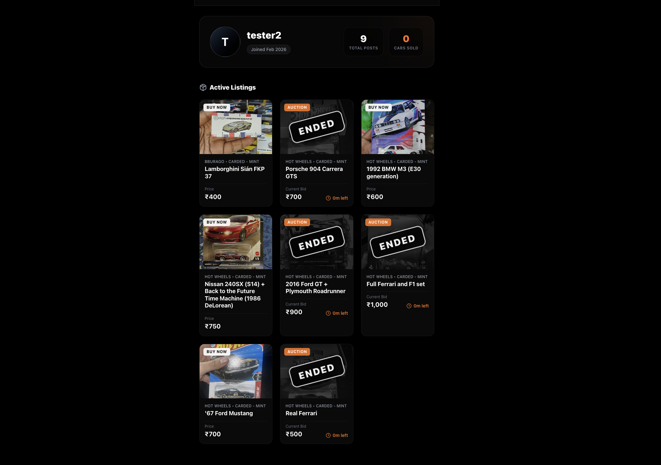This screenshot has width=661, height=465.
Task: Click the AUCTION badge on Porsche 904 card
Action: pyautogui.click(x=297, y=107)
